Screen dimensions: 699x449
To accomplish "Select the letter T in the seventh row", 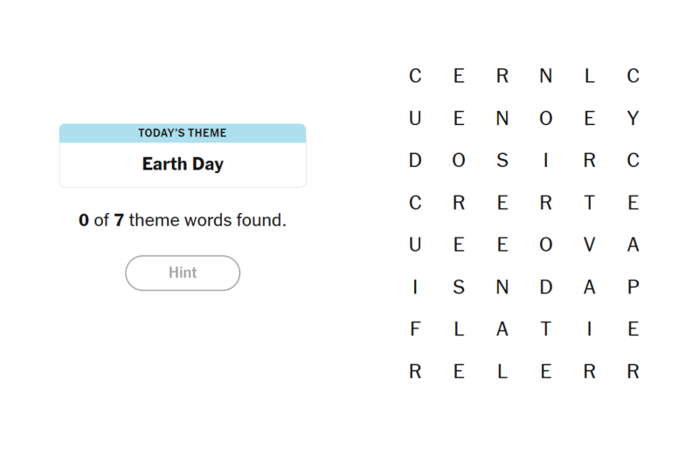I will tap(546, 329).
